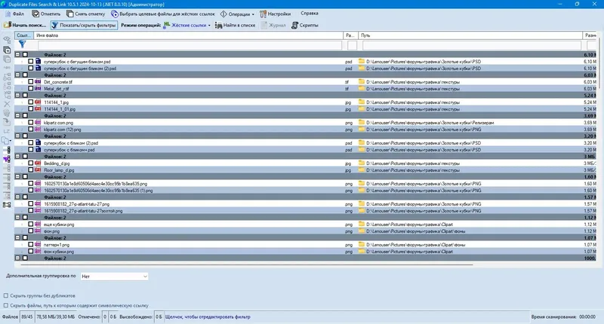The image size is (604, 324).
Task: Enable Скрыть группы без дубликатов checkbox
Action: (x=6, y=295)
